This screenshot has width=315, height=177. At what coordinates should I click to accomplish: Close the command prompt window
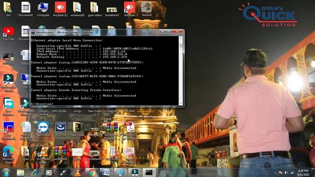tap(177, 31)
